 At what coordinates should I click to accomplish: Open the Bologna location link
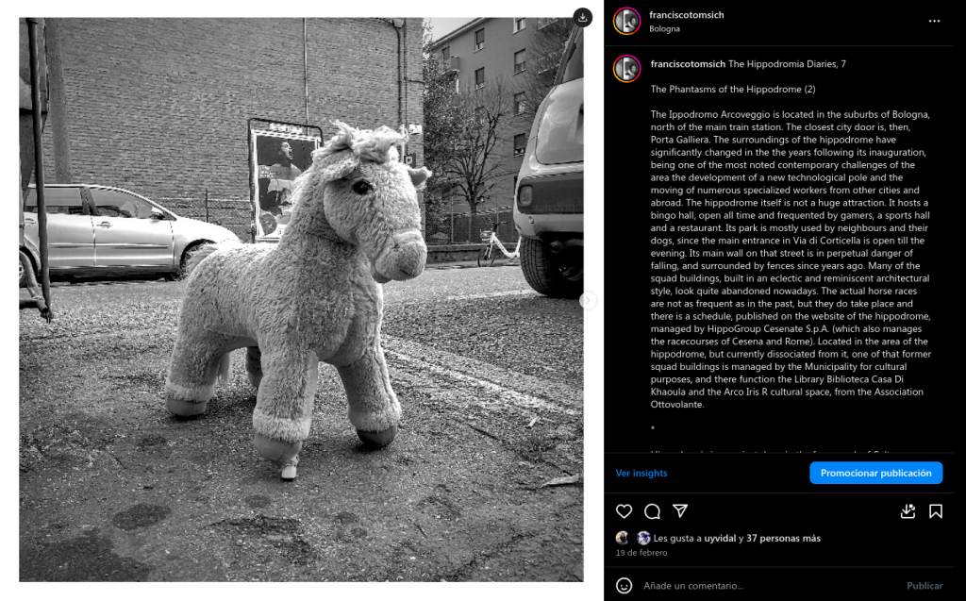click(x=664, y=29)
